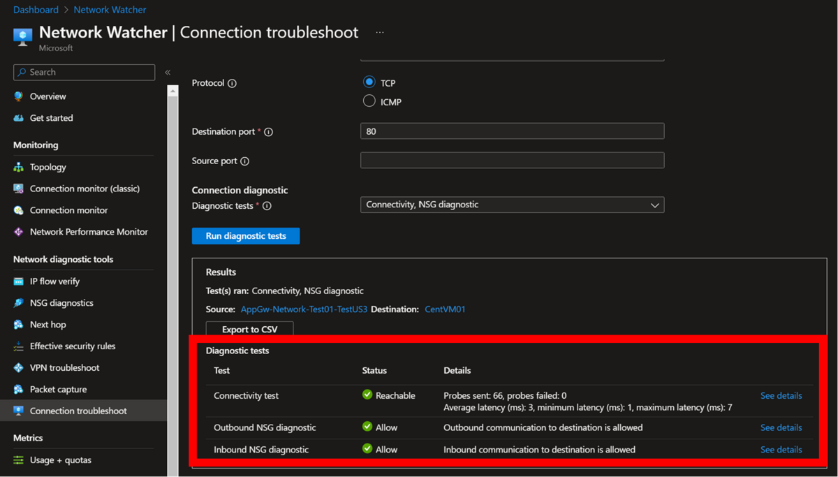This screenshot has width=838, height=477.
Task: Open Usage + quotas menu item
Action: (61, 460)
